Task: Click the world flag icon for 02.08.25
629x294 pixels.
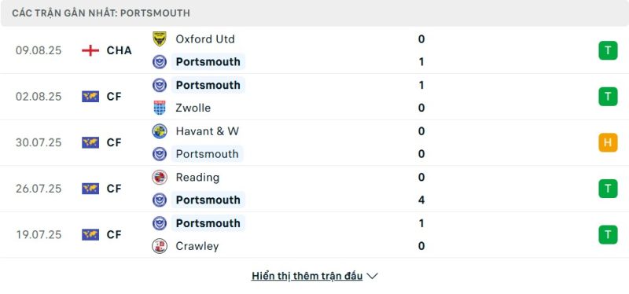Action: [90, 97]
